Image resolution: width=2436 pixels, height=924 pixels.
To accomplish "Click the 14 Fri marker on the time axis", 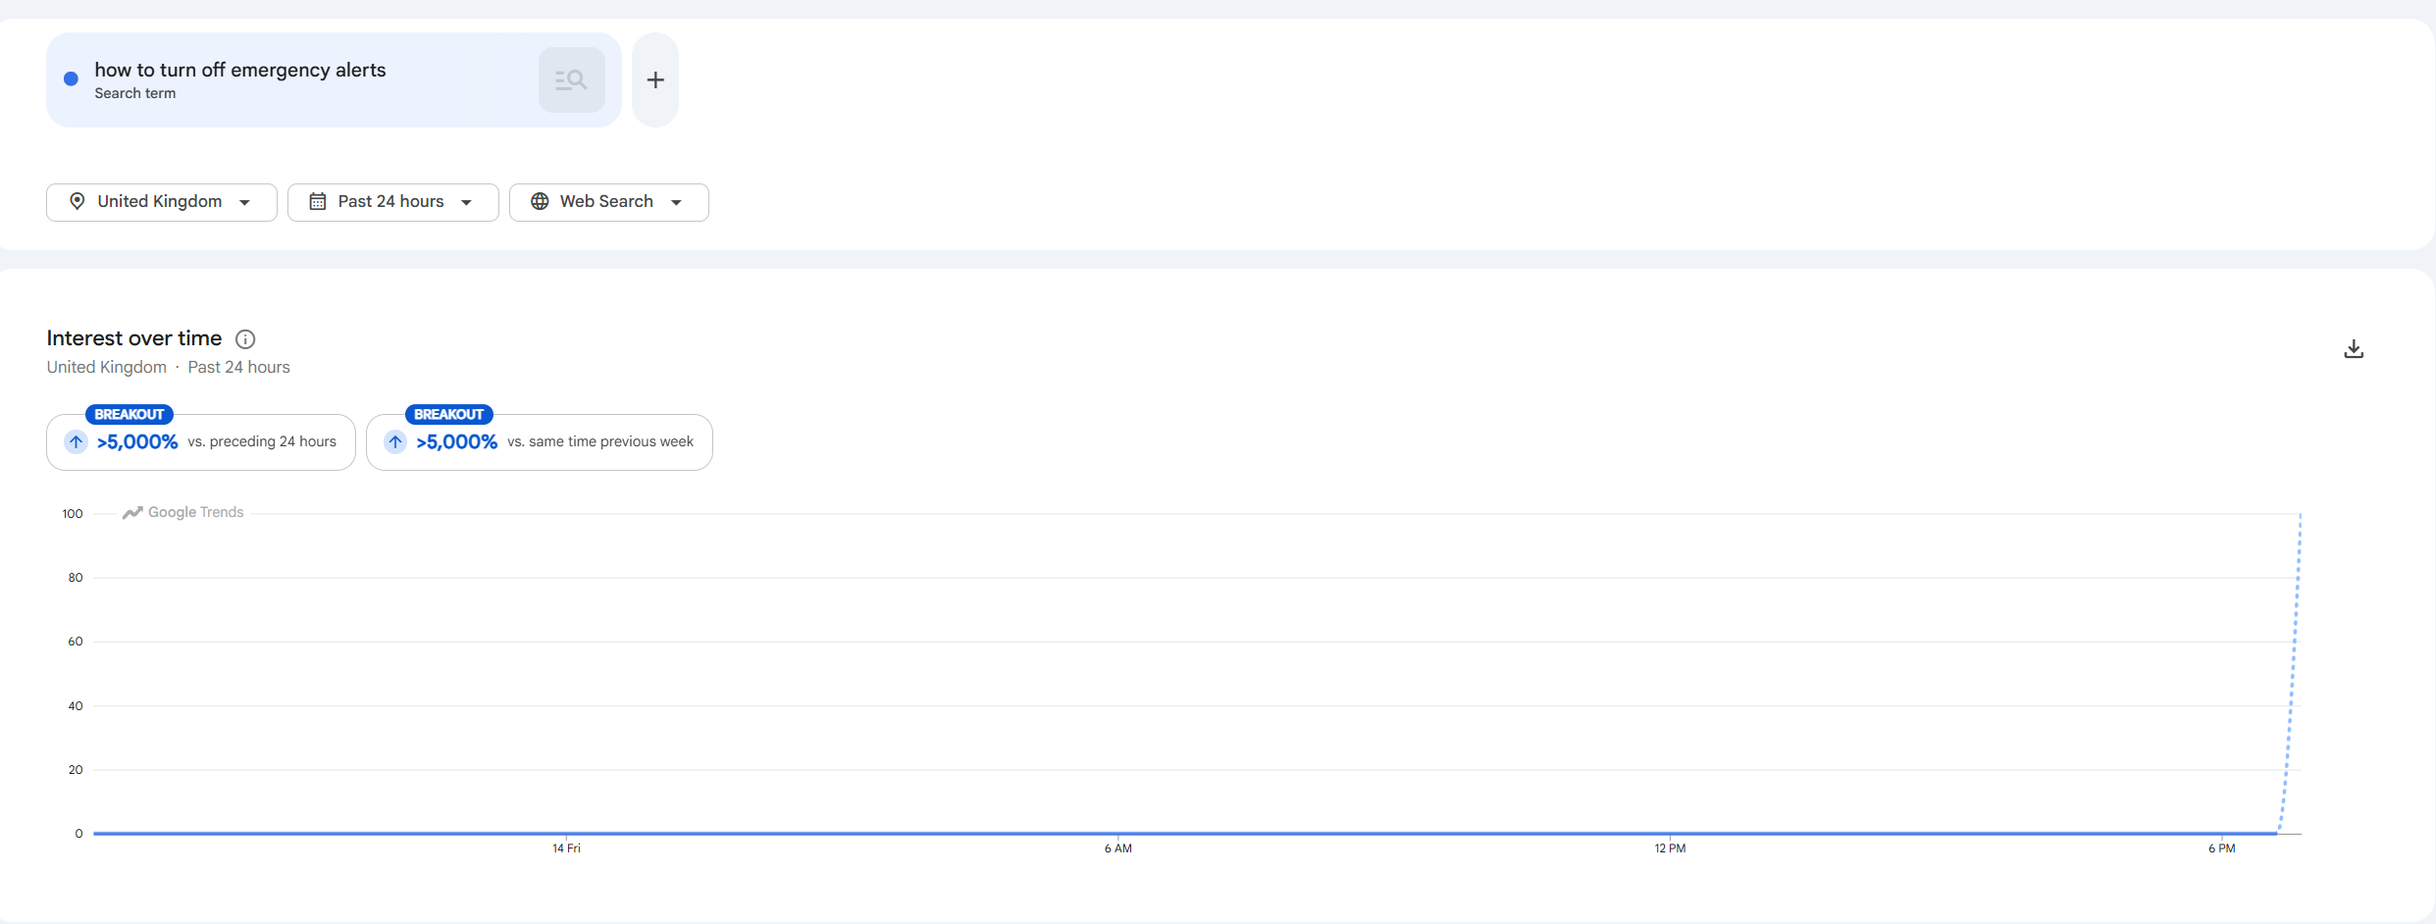I will point(566,848).
